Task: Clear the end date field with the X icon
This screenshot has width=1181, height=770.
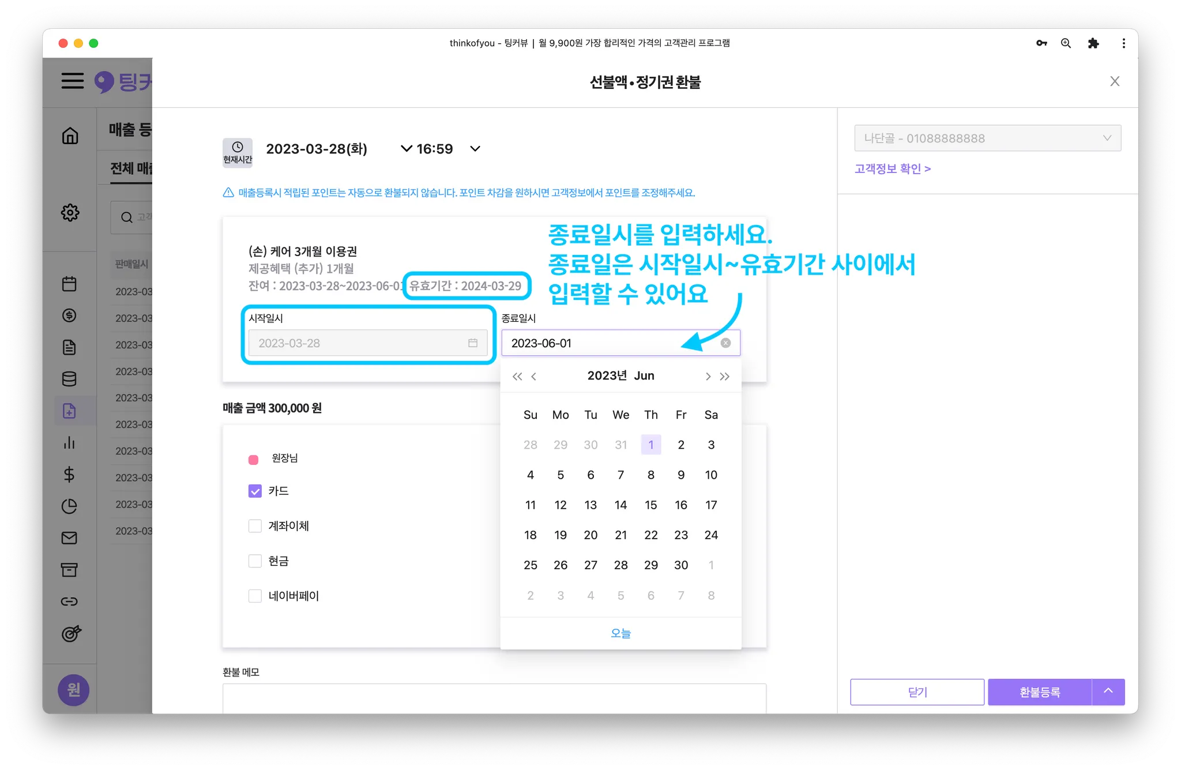Action: click(725, 343)
